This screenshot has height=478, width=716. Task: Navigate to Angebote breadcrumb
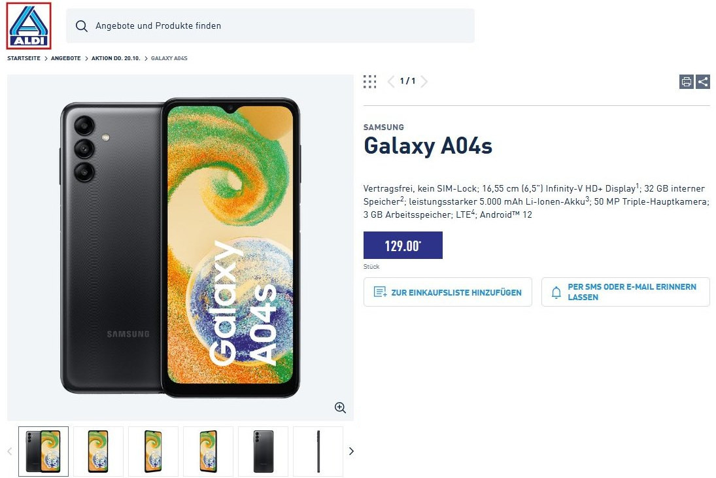pos(66,59)
